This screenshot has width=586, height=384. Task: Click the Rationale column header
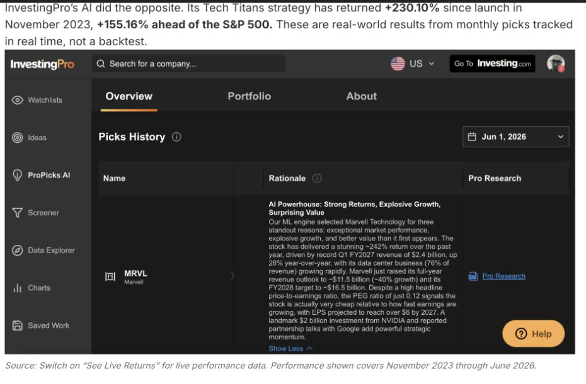click(x=287, y=179)
